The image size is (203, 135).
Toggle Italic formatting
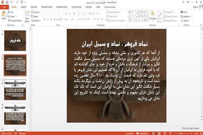48,19
